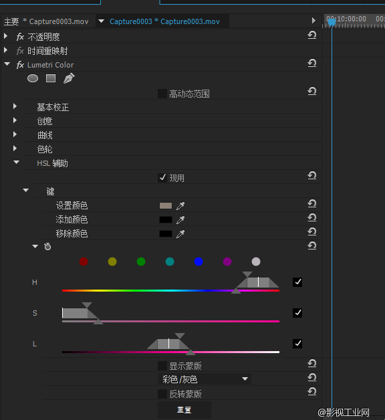Screen dimensions: 385x420
Task: Create ellipse mask for Lumetri Color
Action: click(x=33, y=78)
